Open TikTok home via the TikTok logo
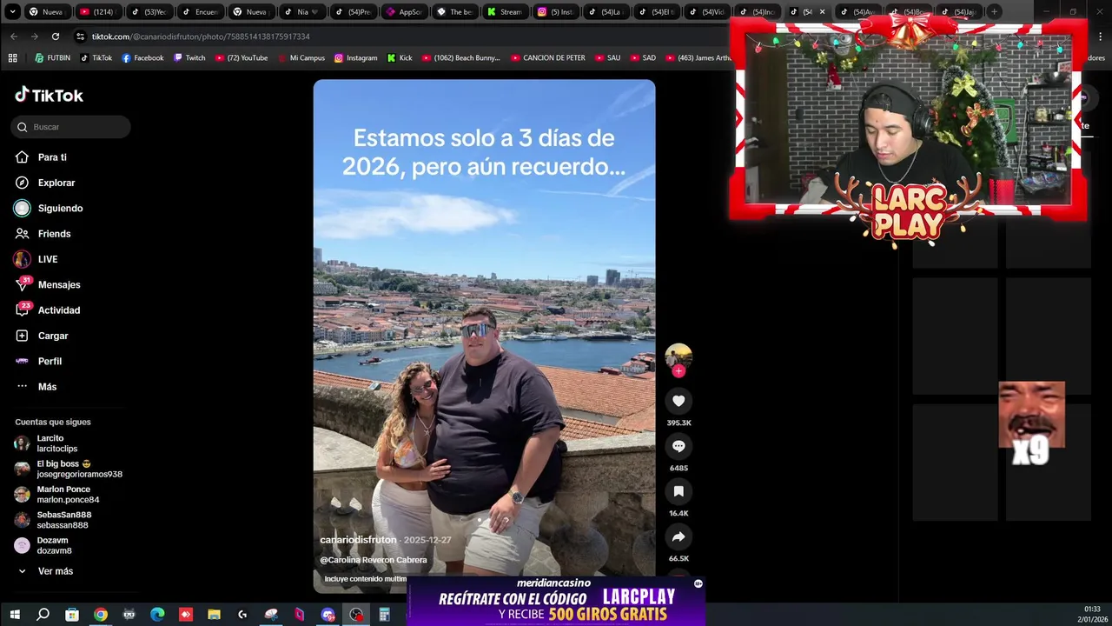 49,95
